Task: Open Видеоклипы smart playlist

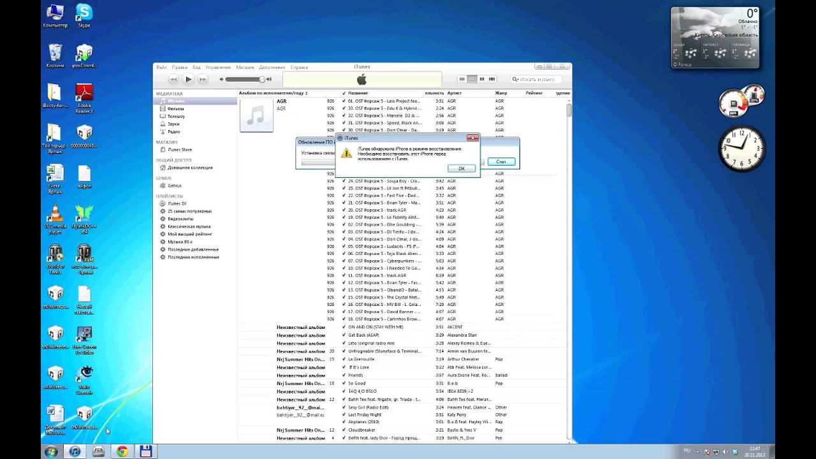Action: [x=194, y=219]
